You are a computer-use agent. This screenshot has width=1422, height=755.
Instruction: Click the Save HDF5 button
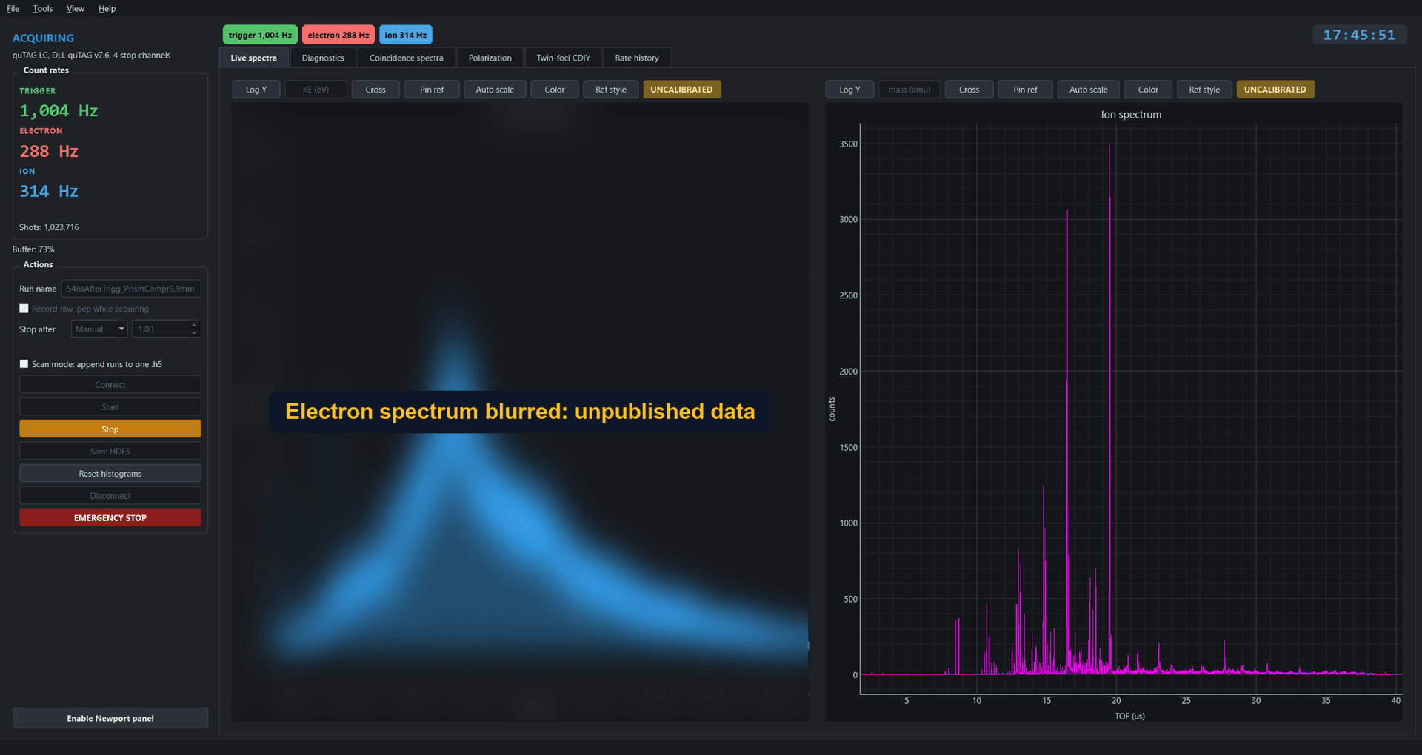pos(110,452)
